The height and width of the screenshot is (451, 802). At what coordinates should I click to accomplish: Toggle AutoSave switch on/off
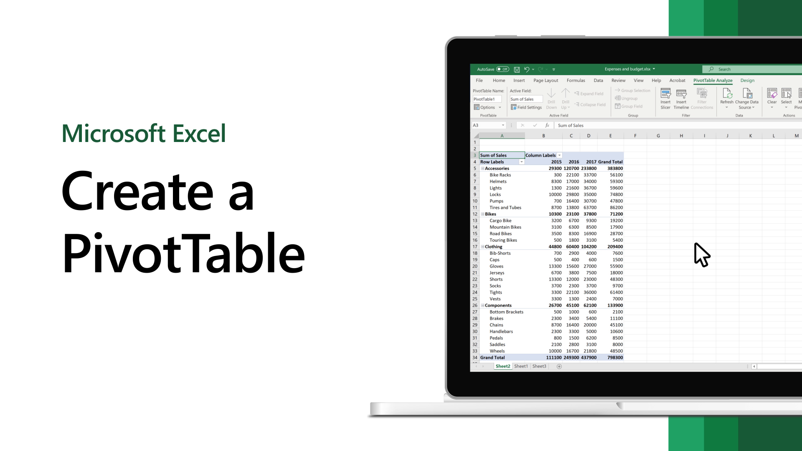[503, 69]
